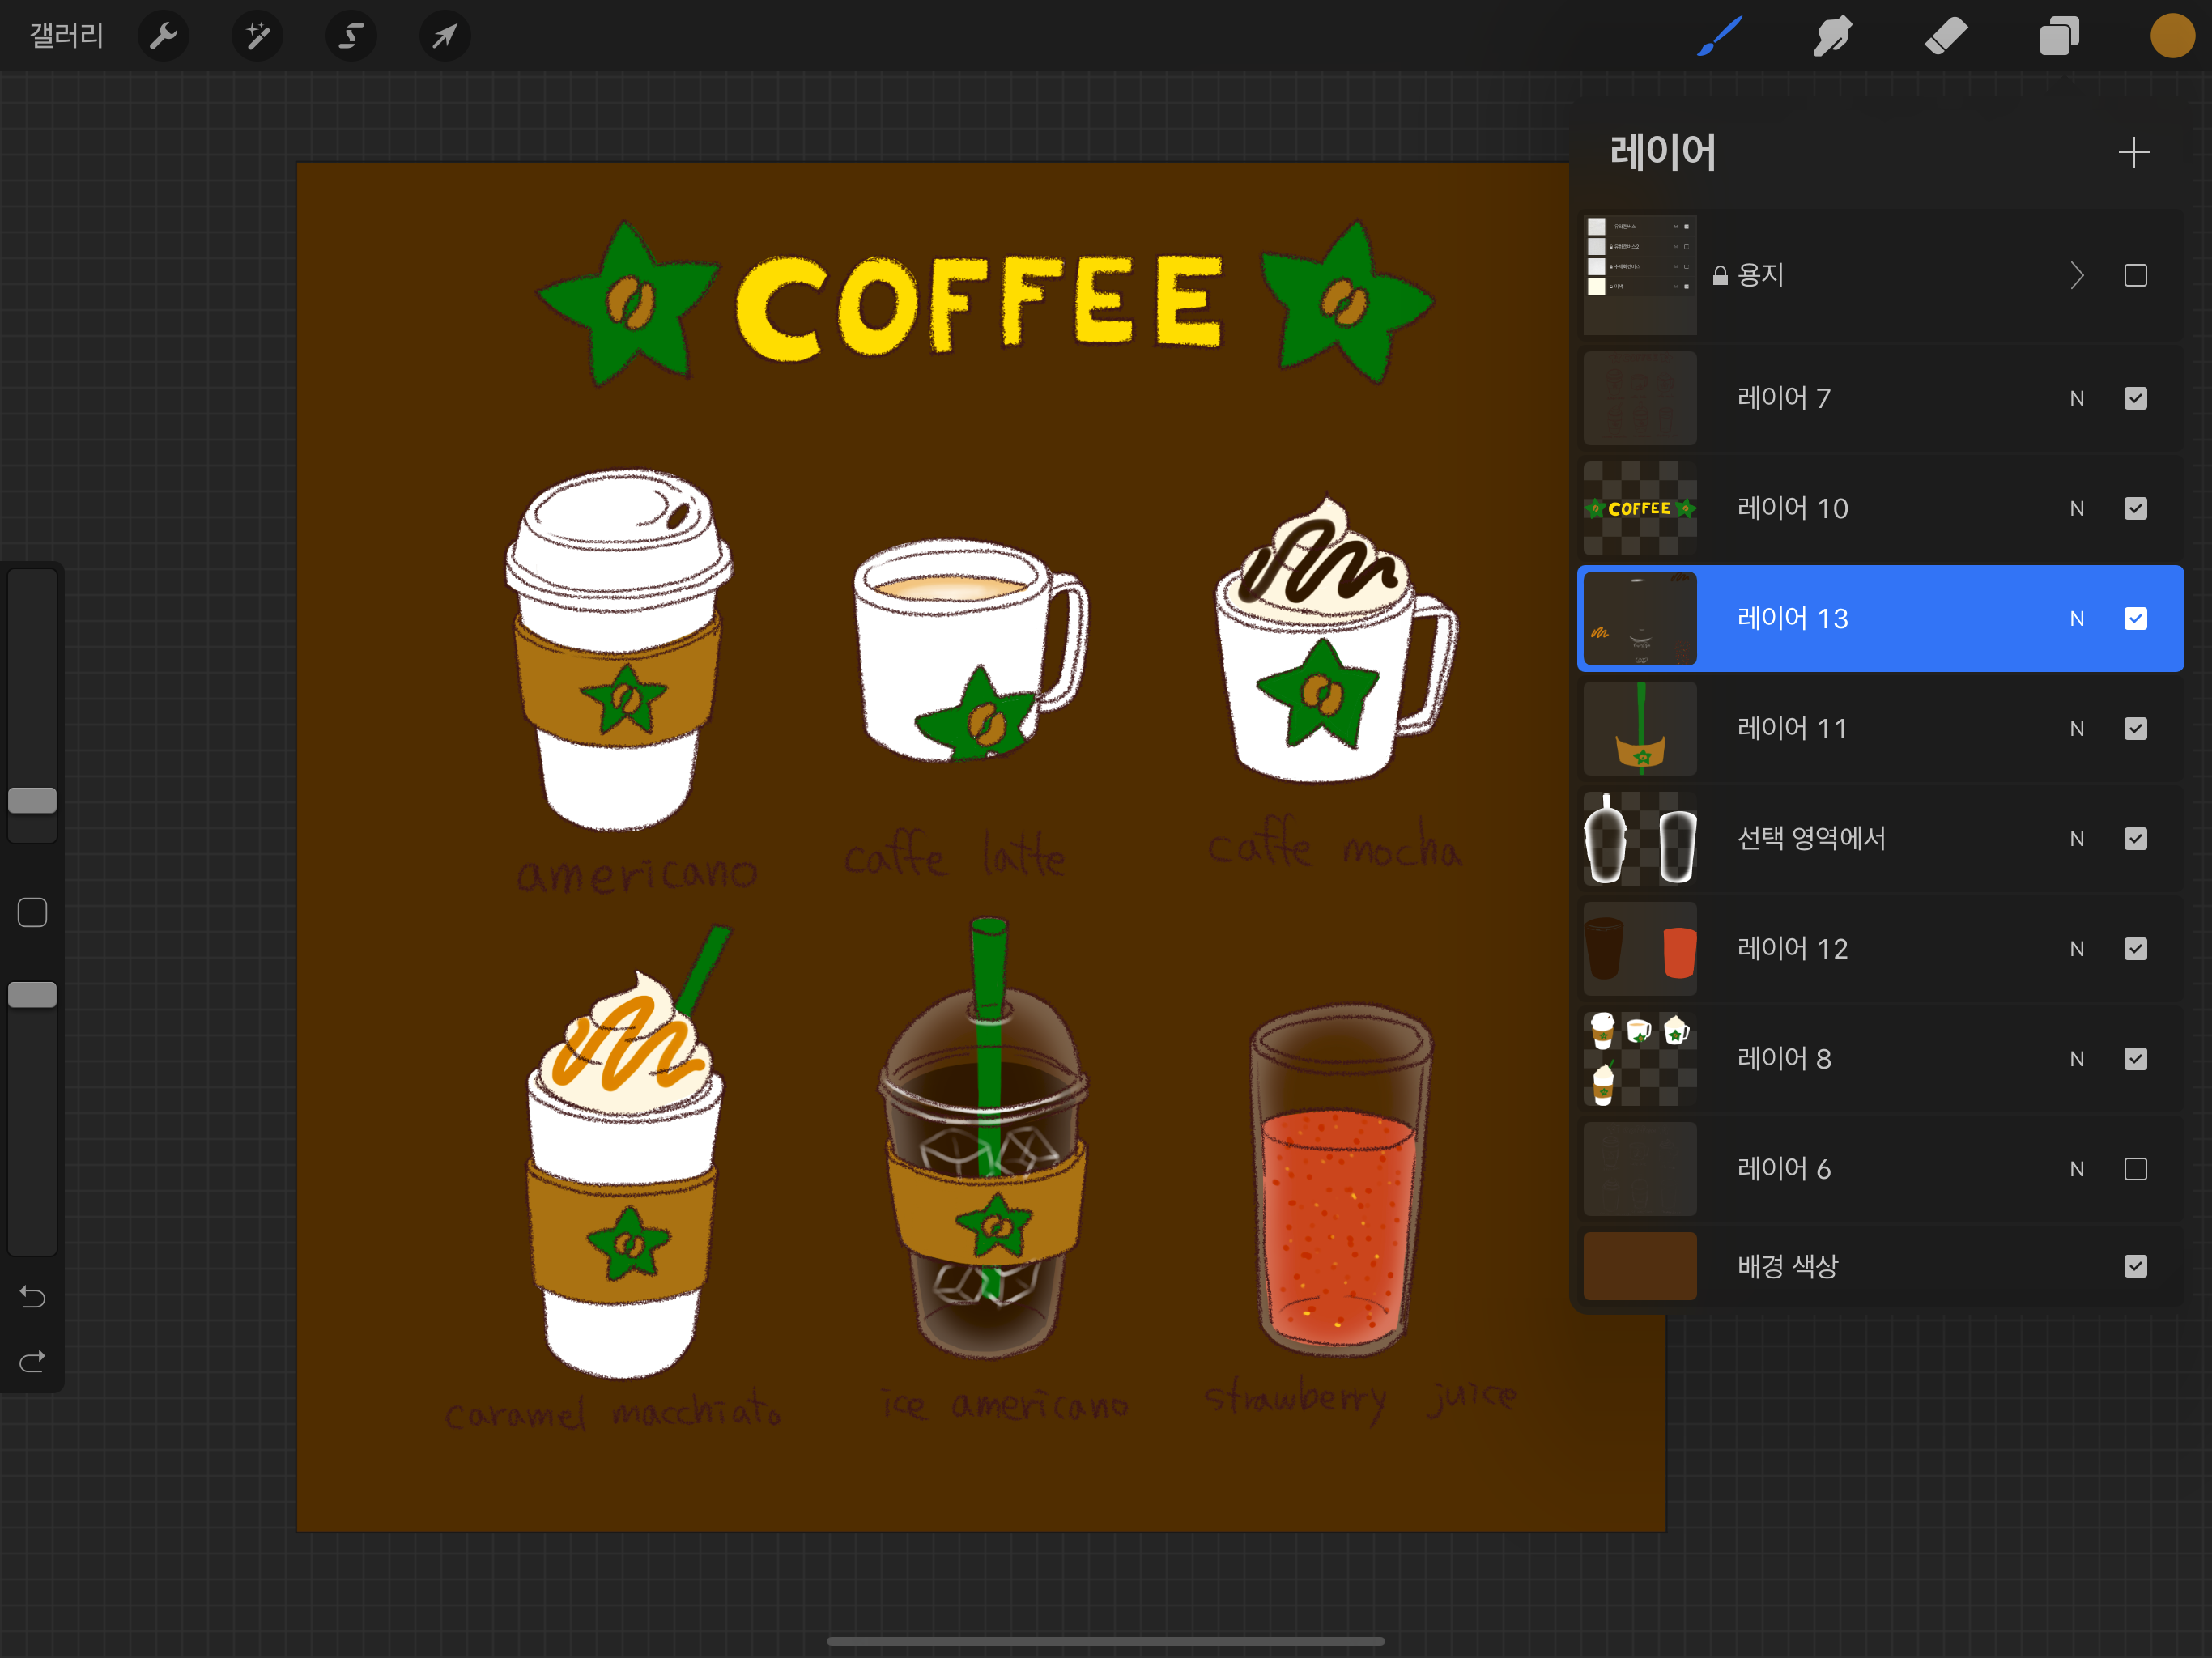Click the 선택 영역에서 layer name

pyautogui.click(x=1811, y=838)
